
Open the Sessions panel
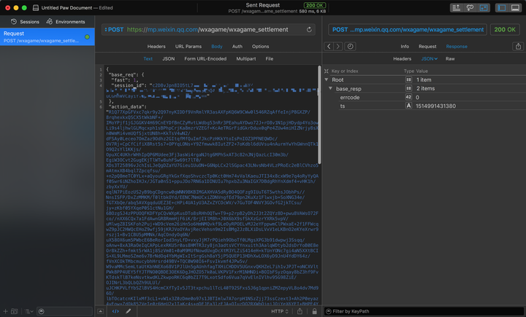click(x=25, y=22)
